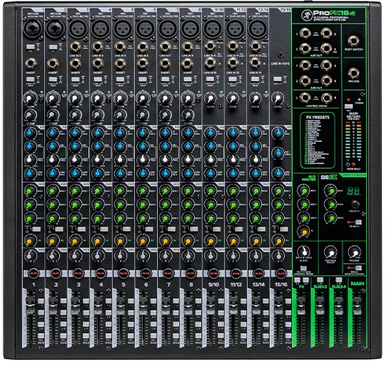
Task: Click the footswitch jack input
Action: (353, 41)
